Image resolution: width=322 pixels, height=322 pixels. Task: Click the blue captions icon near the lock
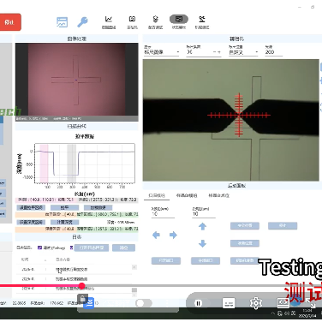(x=89, y=303)
